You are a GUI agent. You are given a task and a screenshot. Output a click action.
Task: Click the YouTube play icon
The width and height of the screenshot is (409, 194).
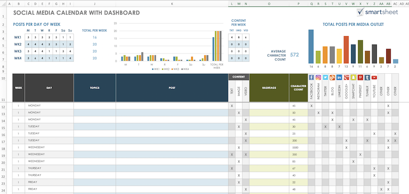coord(374,77)
